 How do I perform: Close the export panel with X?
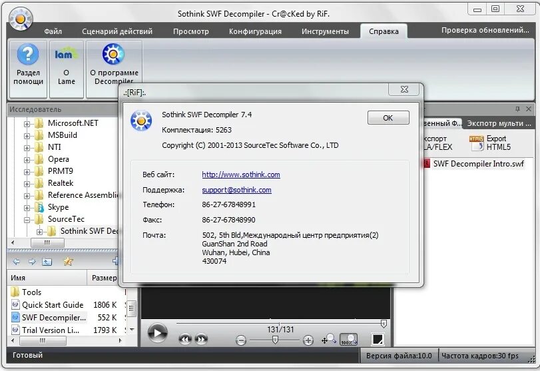[x=529, y=109]
